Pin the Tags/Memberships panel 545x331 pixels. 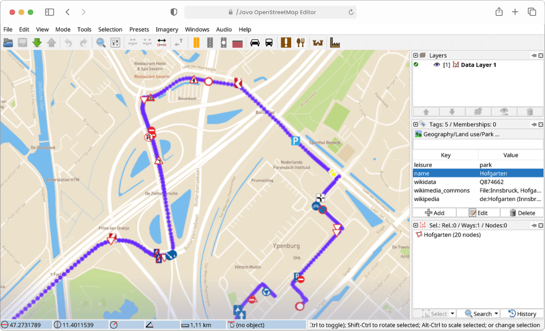point(534,125)
